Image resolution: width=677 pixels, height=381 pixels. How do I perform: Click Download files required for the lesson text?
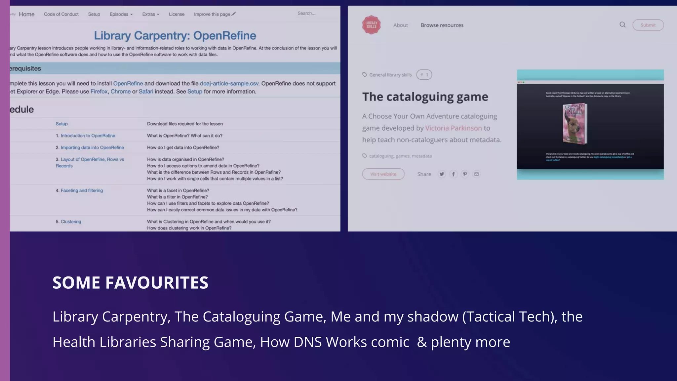[185, 124]
